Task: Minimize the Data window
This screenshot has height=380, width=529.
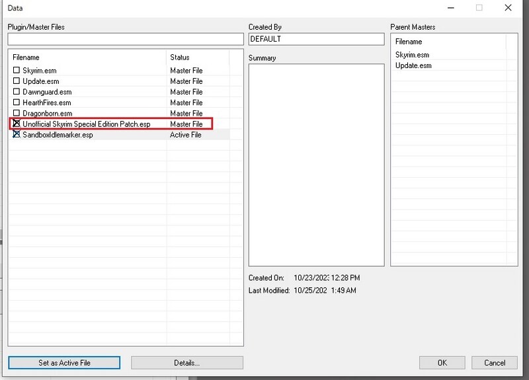Action: coord(451,8)
